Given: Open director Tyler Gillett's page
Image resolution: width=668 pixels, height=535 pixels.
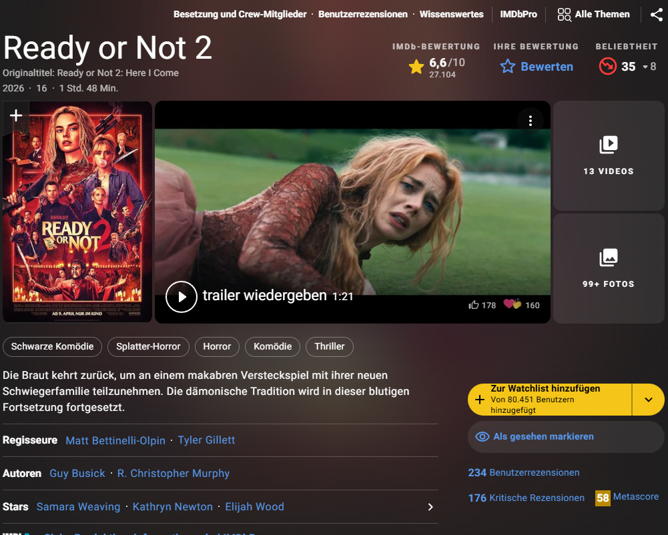Looking at the screenshot, I should (206, 440).
